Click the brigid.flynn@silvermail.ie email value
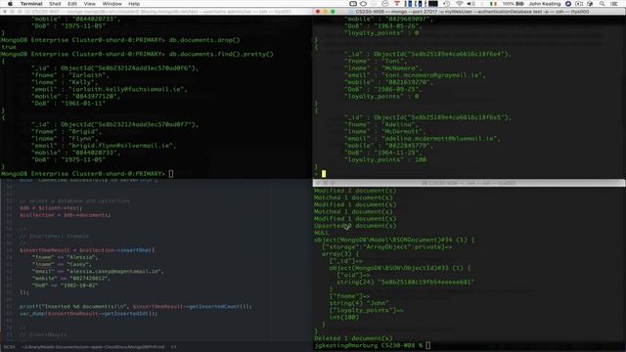This screenshot has height=352, width=626. 122,146
